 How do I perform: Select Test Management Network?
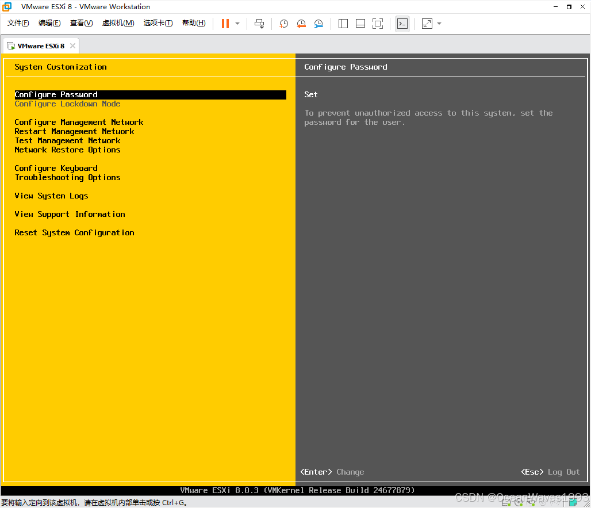click(x=67, y=141)
